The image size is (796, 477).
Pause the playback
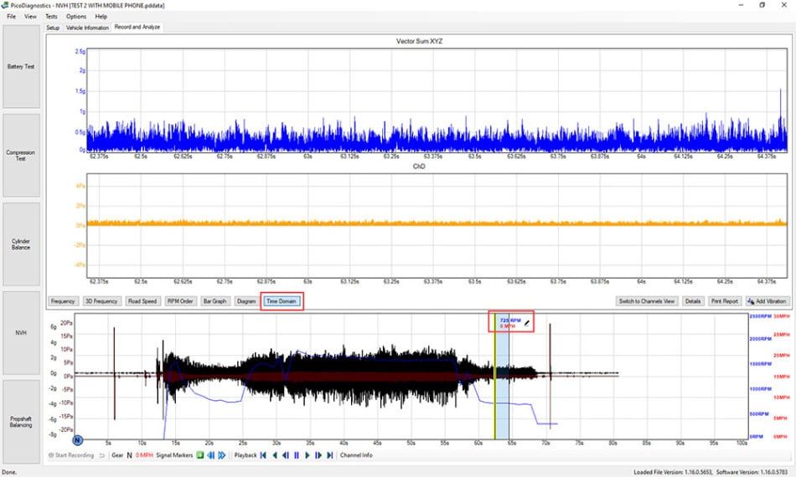[297, 455]
